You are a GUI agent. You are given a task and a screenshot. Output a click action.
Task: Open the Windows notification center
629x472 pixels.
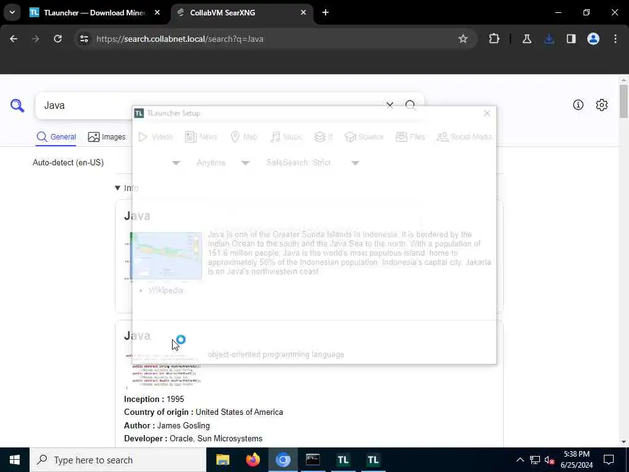(x=609, y=460)
